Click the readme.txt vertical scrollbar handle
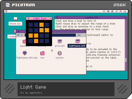 click(x=126, y=60)
